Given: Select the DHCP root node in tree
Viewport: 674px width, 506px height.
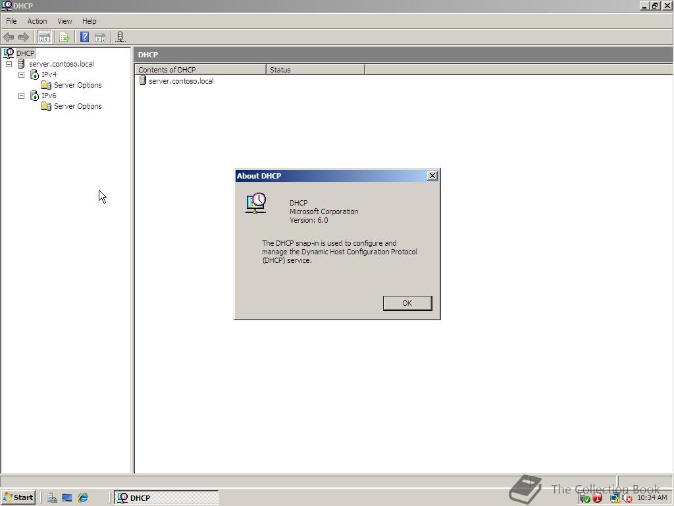Looking at the screenshot, I should point(19,53).
